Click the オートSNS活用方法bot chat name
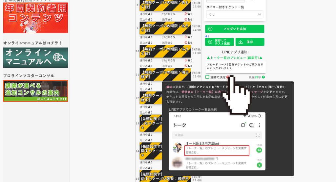336x182 pixels. point(202,143)
